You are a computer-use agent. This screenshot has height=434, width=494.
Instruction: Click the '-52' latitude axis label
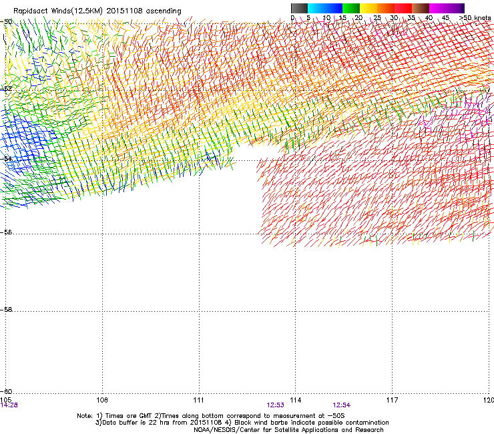[x=6, y=89]
